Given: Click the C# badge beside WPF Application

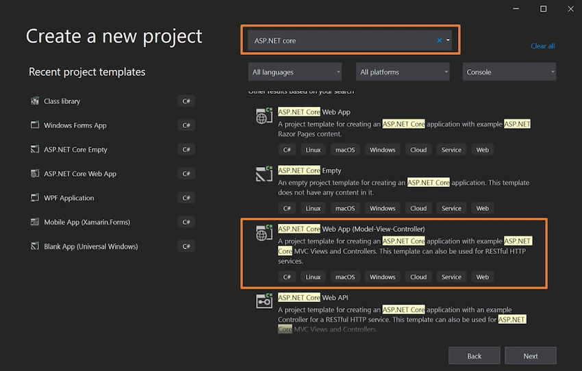Looking at the screenshot, I should 186,198.
